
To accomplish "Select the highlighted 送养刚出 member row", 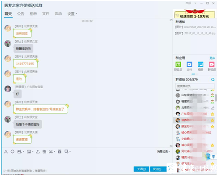I will pyautogui.click(x=194, y=120).
